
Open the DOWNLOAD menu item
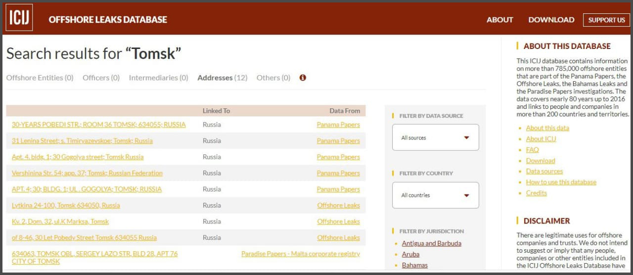[551, 20]
